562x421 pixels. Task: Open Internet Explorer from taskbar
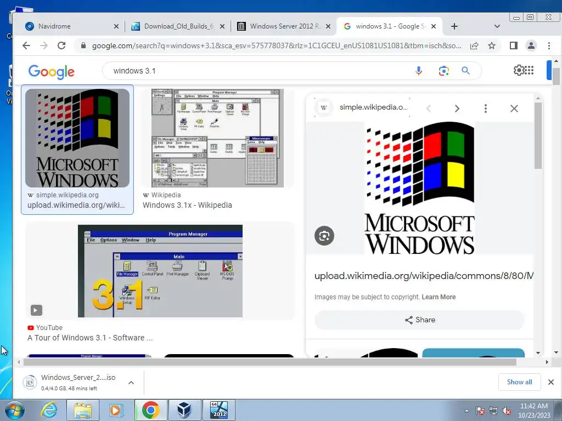pos(48,410)
